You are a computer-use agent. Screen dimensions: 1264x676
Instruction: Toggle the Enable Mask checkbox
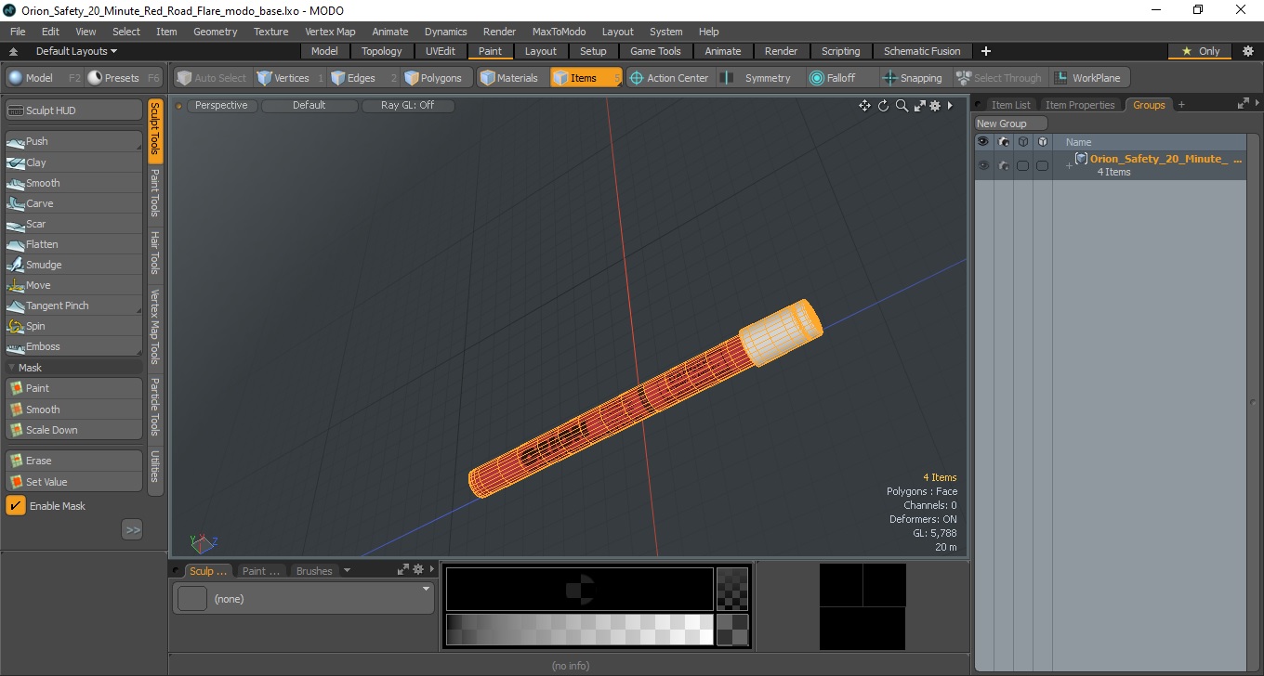tap(16, 506)
